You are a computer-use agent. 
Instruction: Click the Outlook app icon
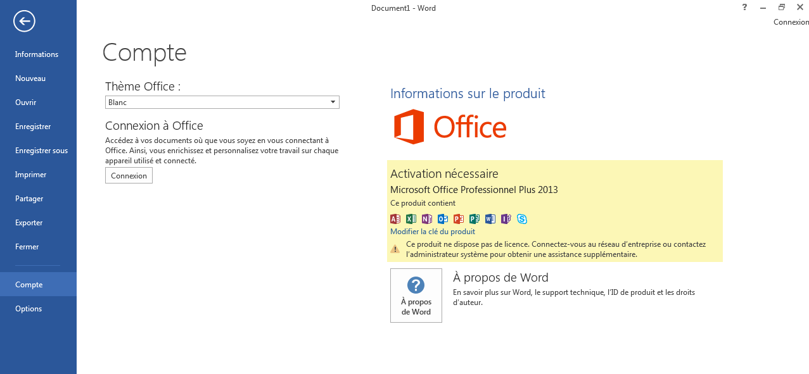pos(443,219)
